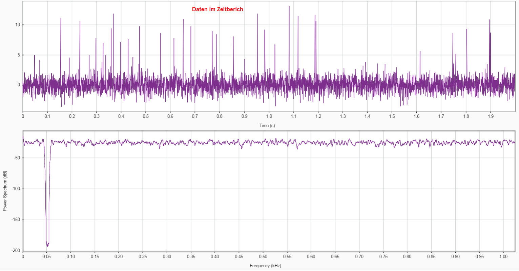This screenshot has width=519, height=271.
Task: Click the "0.3" tick on the Time axis
Action: 97,117
